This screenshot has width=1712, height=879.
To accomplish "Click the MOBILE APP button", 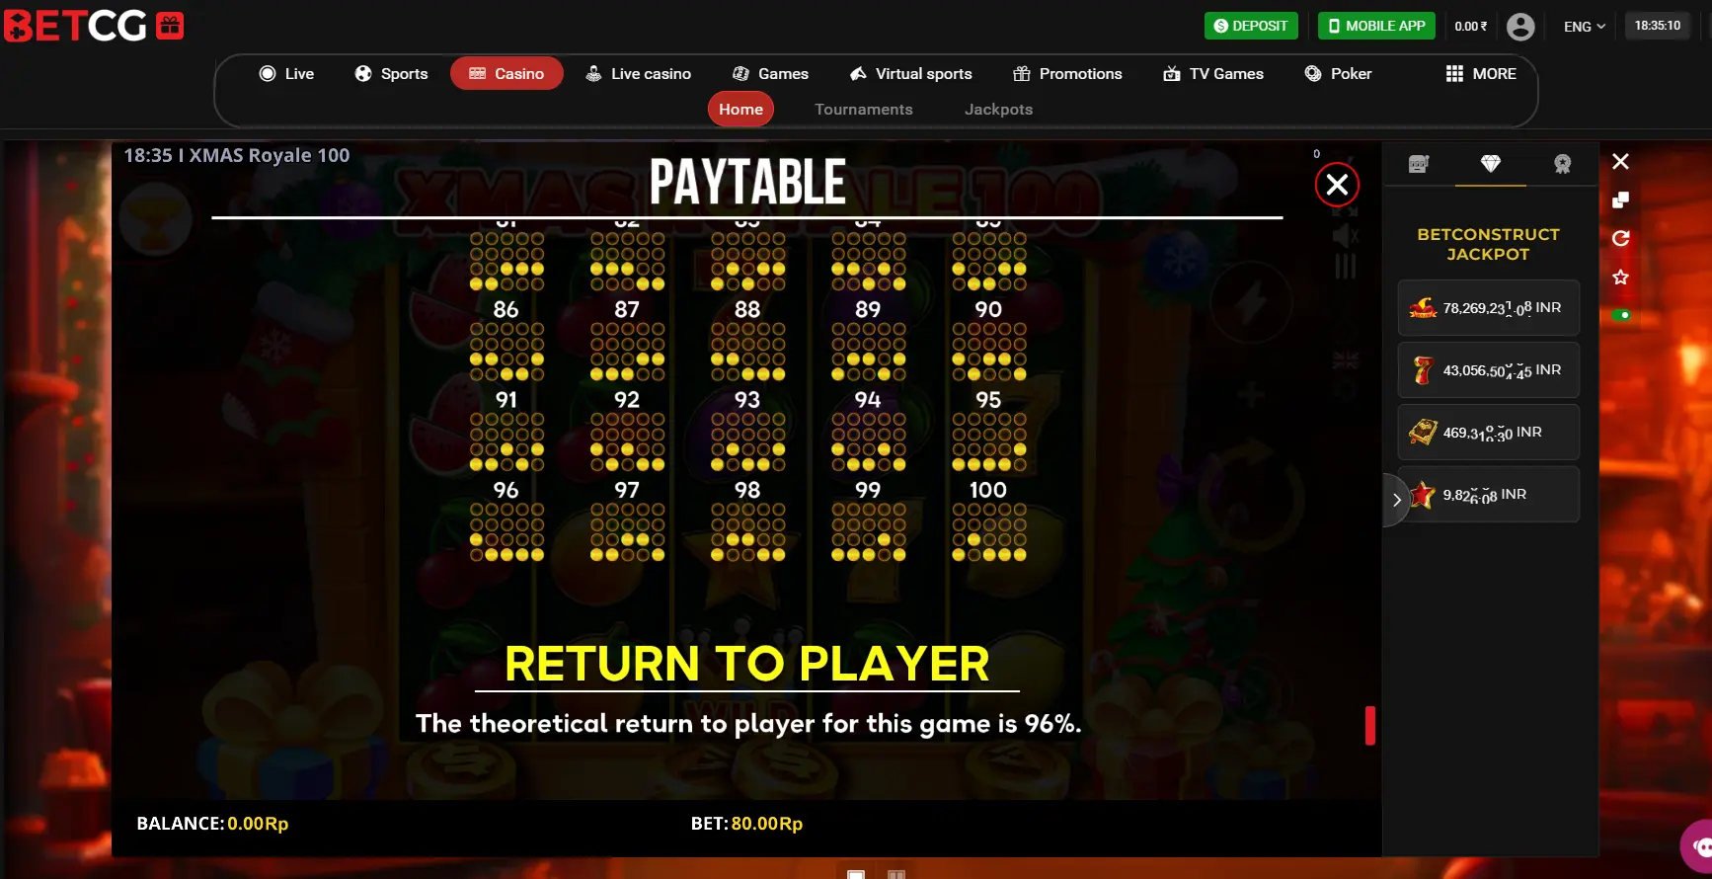I will point(1376,26).
